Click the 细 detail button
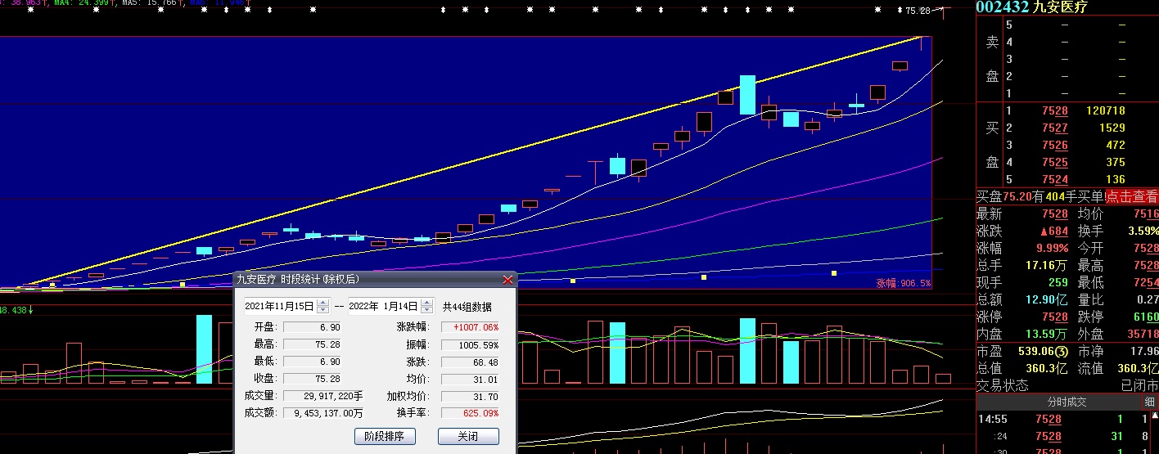Image resolution: width=1159 pixels, height=454 pixels. 1150,402
